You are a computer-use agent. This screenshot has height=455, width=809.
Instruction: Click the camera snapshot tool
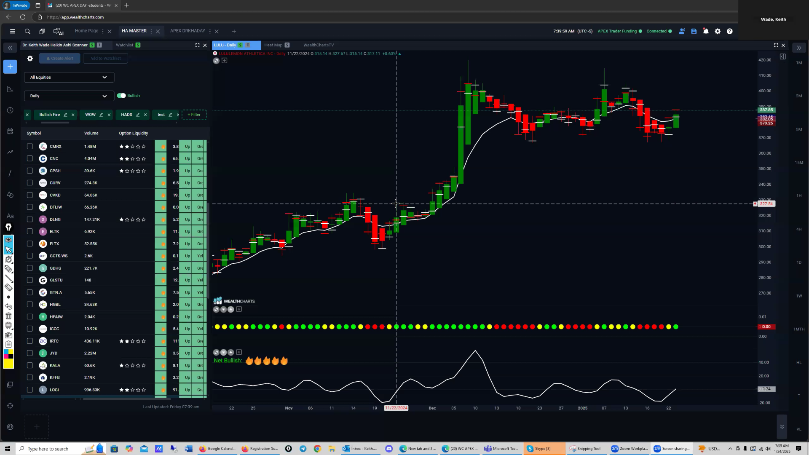pyautogui.click(x=8, y=335)
